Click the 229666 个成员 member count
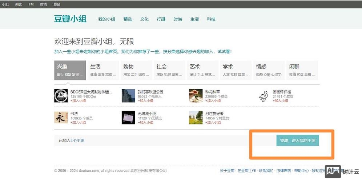Image resolution: width=362 pixels, height=182 pixels. (216, 96)
